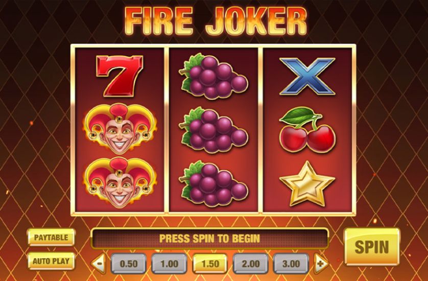Click the bottom grapes symbol
This screenshot has width=428, height=281.
tap(213, 183)
